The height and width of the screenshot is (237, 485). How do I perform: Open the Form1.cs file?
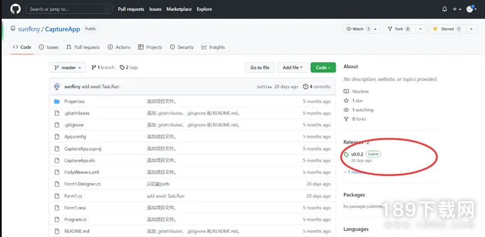[x=73, y=196]
